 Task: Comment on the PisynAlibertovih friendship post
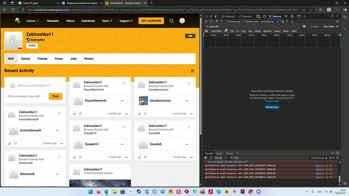click(x=80, y=114)
